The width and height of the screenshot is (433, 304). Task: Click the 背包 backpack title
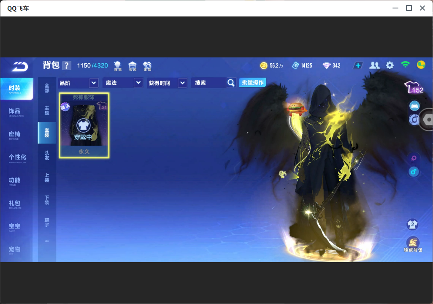[51, 65]
